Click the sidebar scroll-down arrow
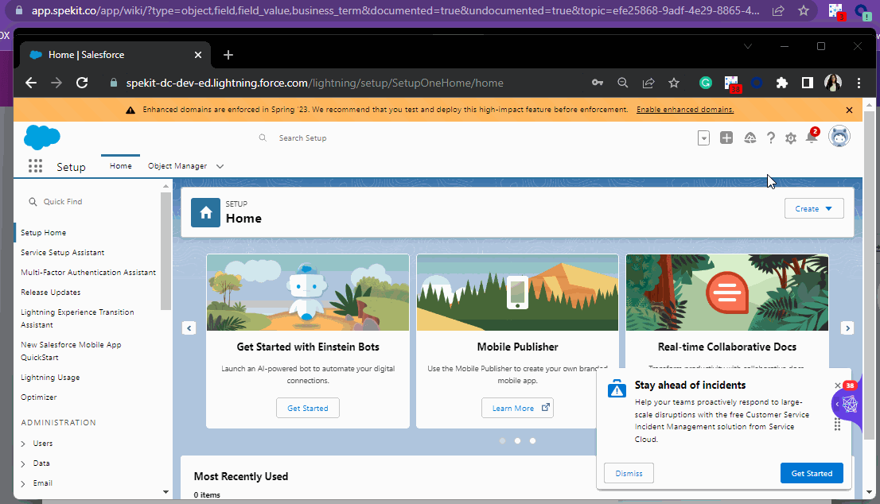This screenshot has width=880, height=504. (165, 492)
